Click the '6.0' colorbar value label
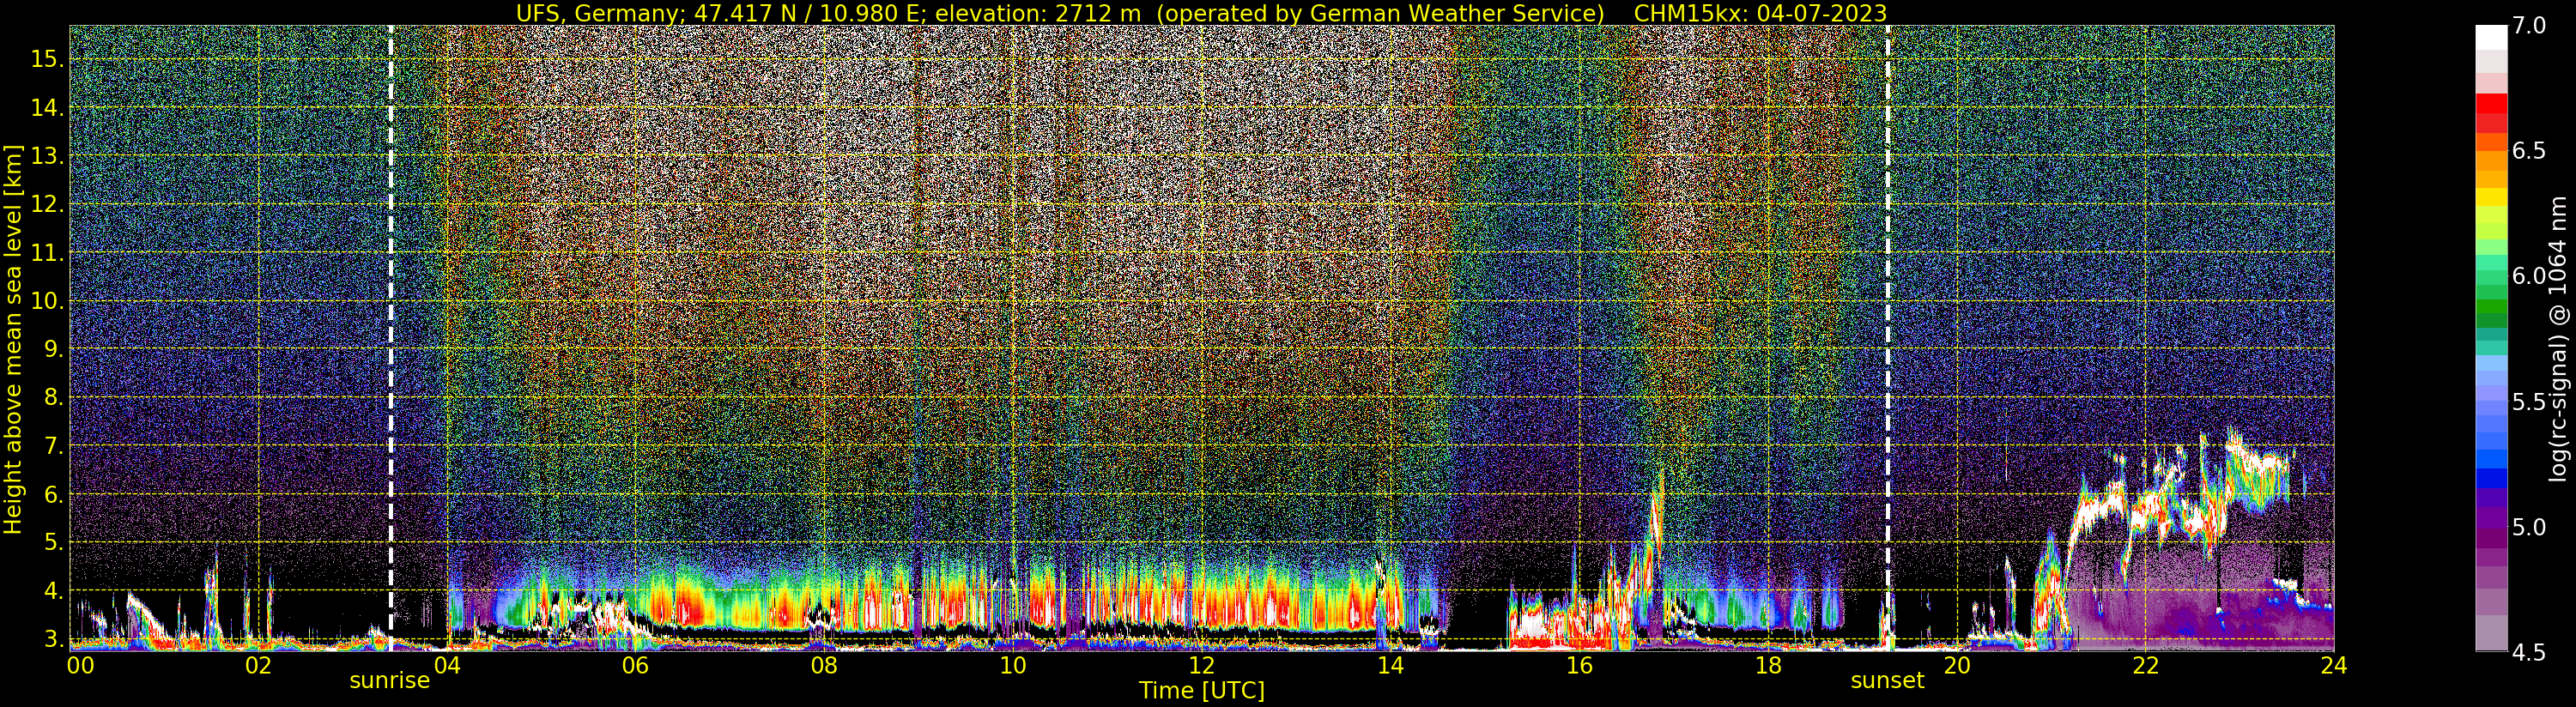 2528,276
